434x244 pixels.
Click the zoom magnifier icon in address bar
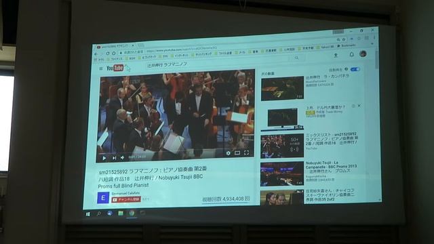tap(338, 40)
